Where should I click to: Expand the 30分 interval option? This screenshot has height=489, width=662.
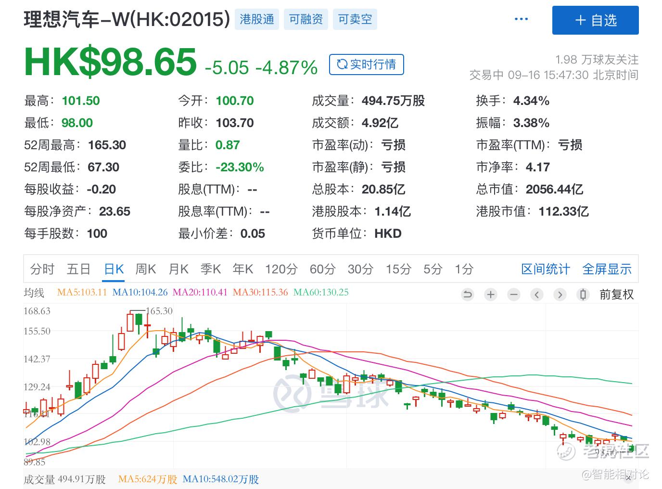[x=360, y=269]
